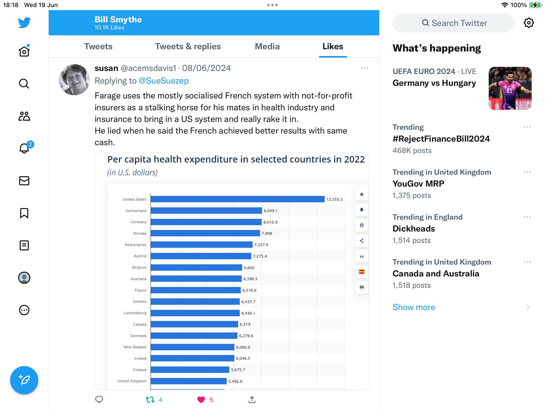Click the star favorite icon on chart
545x409 pixels.
pos(362,194)
